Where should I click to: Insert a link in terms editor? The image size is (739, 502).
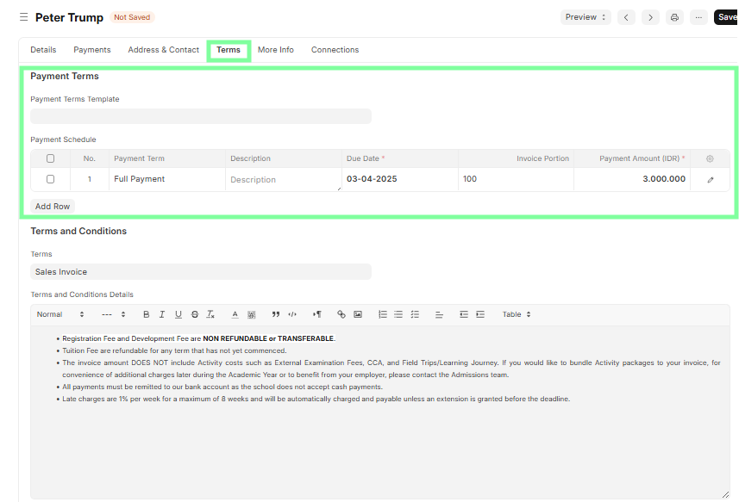point(341,314)
